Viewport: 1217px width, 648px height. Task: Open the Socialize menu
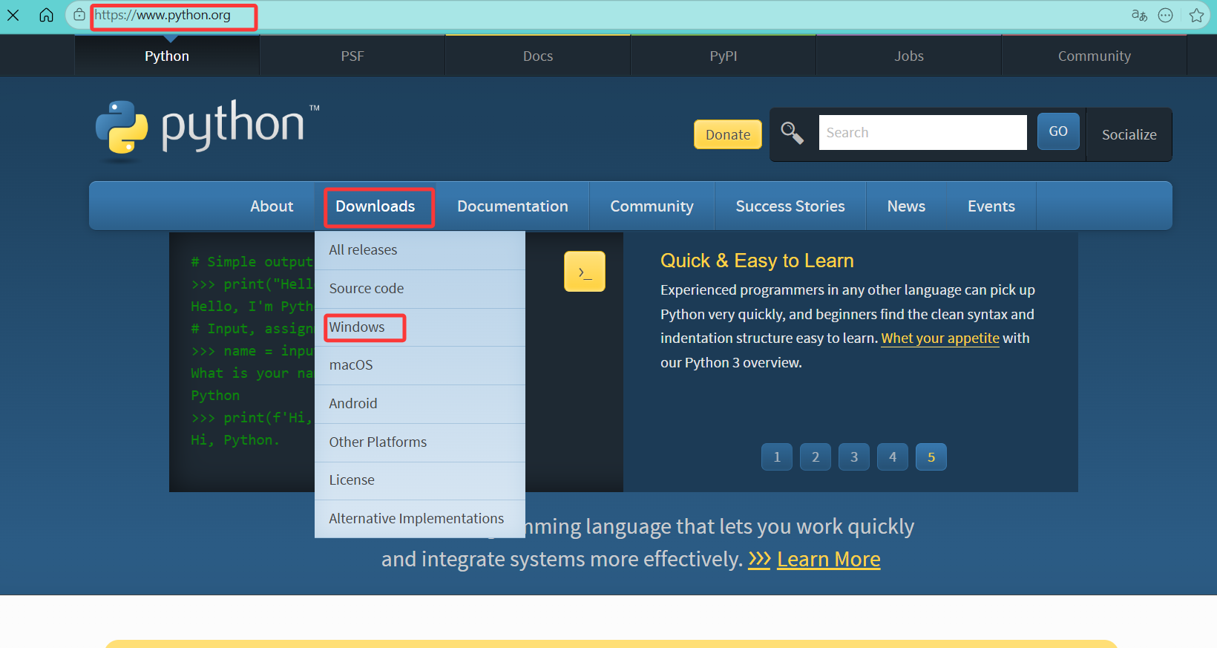coord(1129,134)
